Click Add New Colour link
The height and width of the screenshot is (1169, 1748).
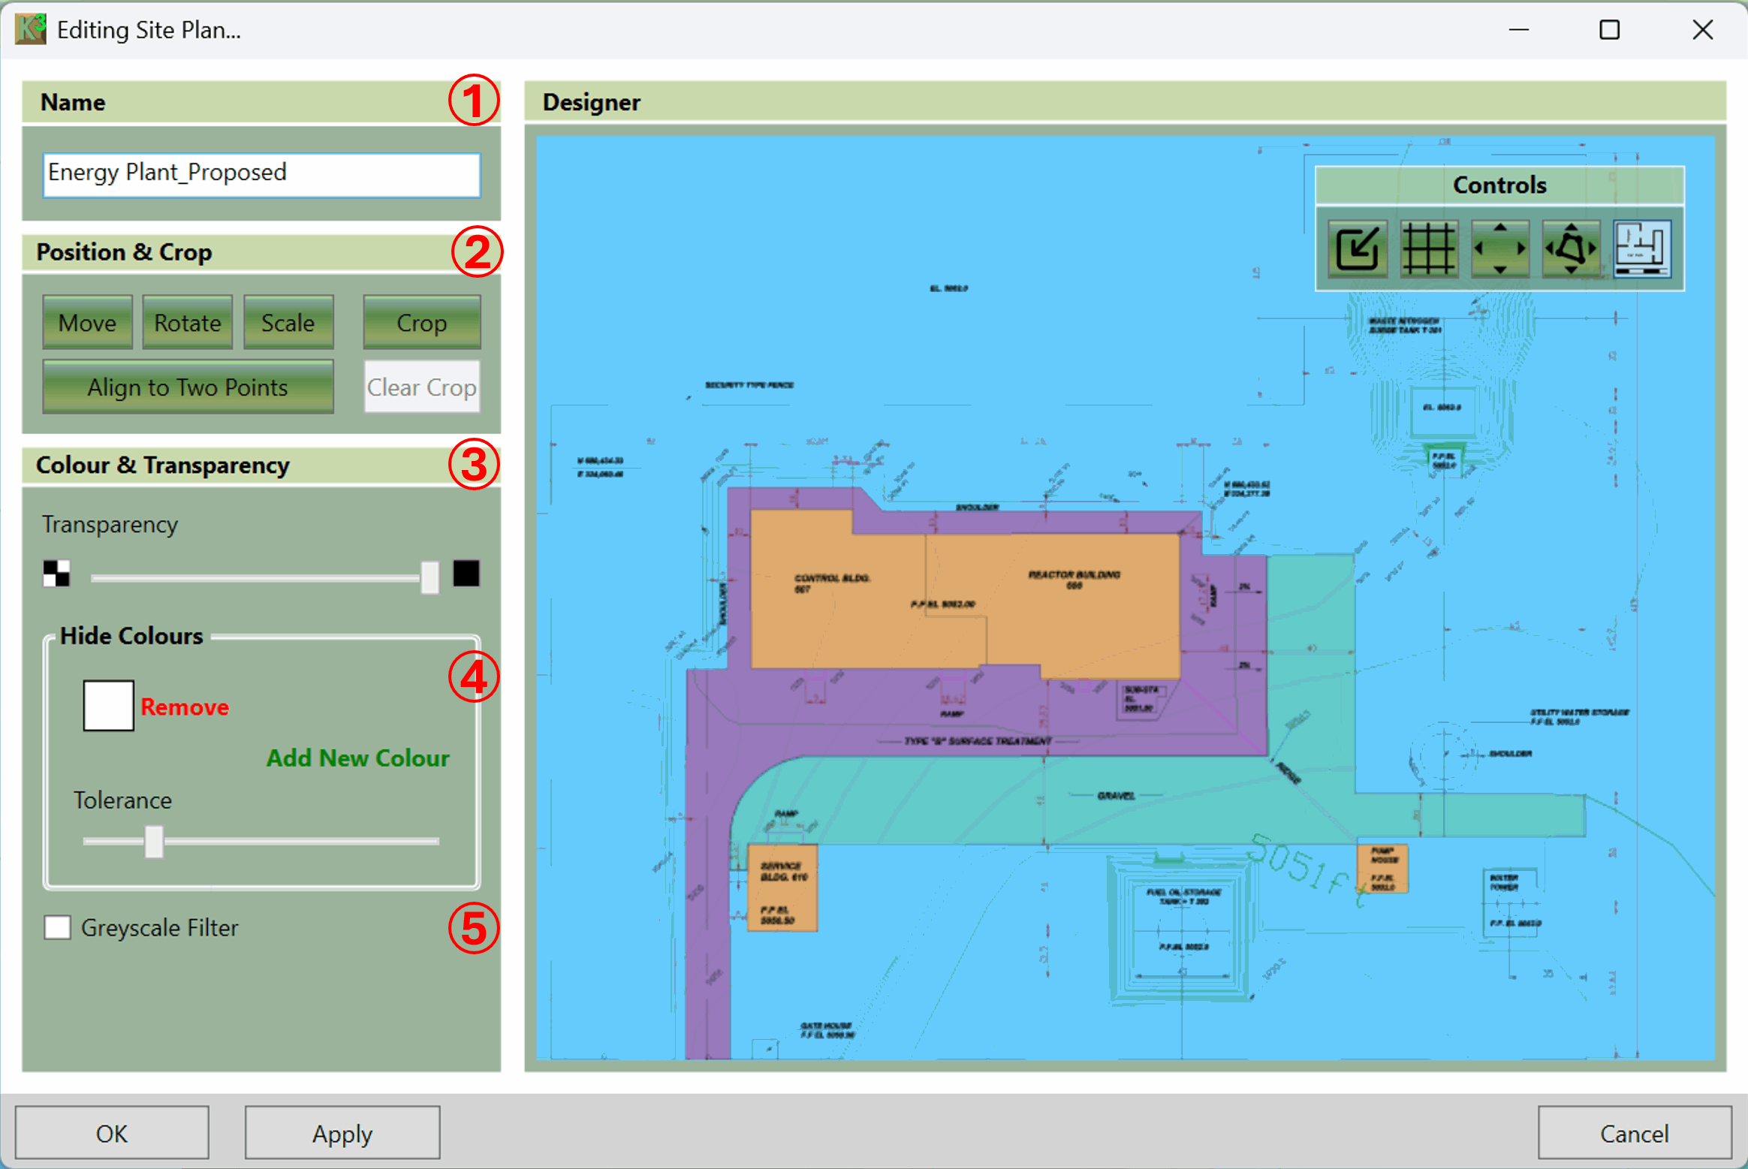click(x=357, y=758)
